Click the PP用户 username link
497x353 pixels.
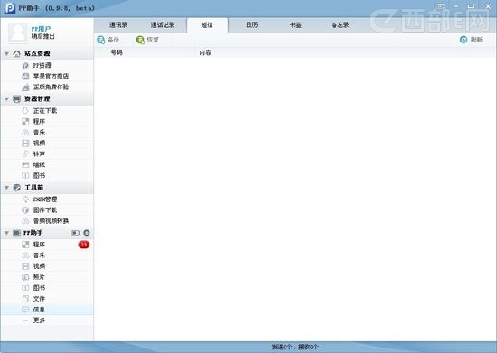(41, 29)
